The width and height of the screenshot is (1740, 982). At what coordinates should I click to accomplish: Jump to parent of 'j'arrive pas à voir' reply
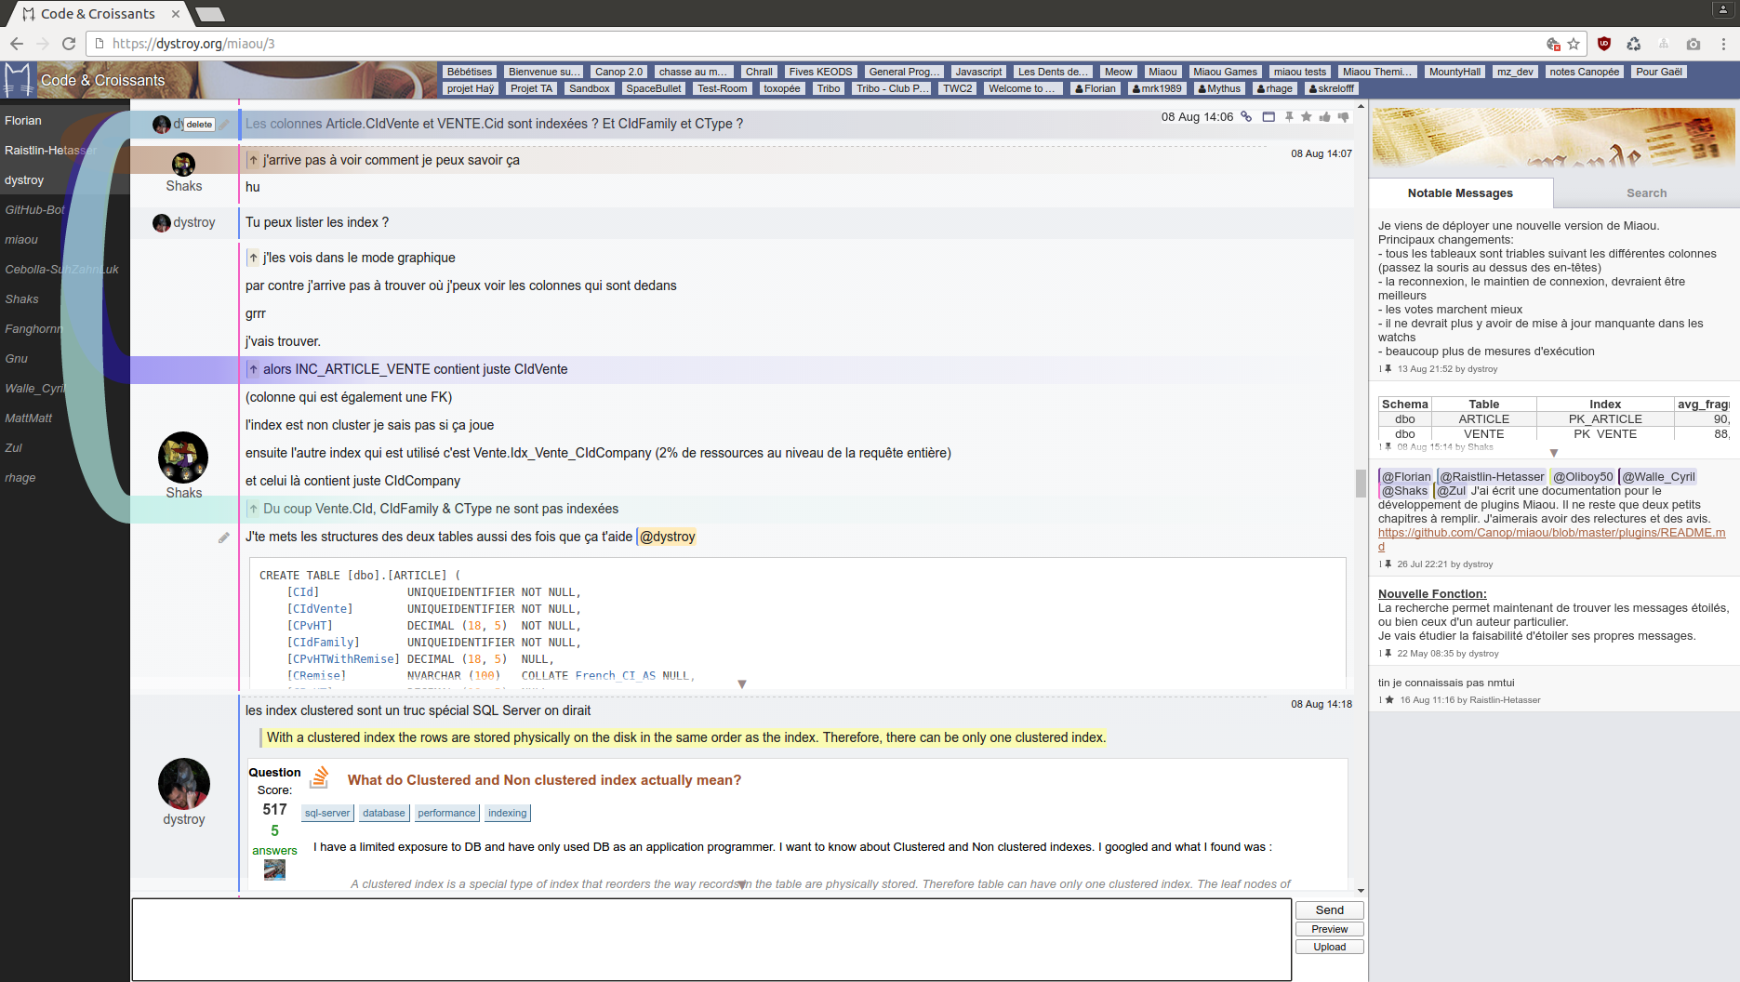point(253,160)
